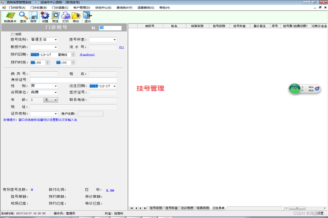The image size is (328, 218).
Task: Switch to the 结算类别 bottom tab
Action: click(203, 208)
